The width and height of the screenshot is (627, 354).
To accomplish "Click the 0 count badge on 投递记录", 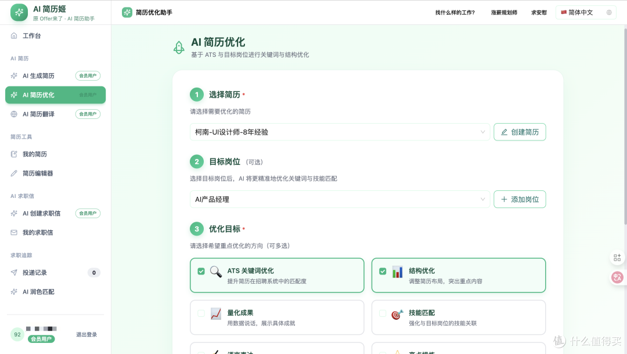I will (94, 273).
